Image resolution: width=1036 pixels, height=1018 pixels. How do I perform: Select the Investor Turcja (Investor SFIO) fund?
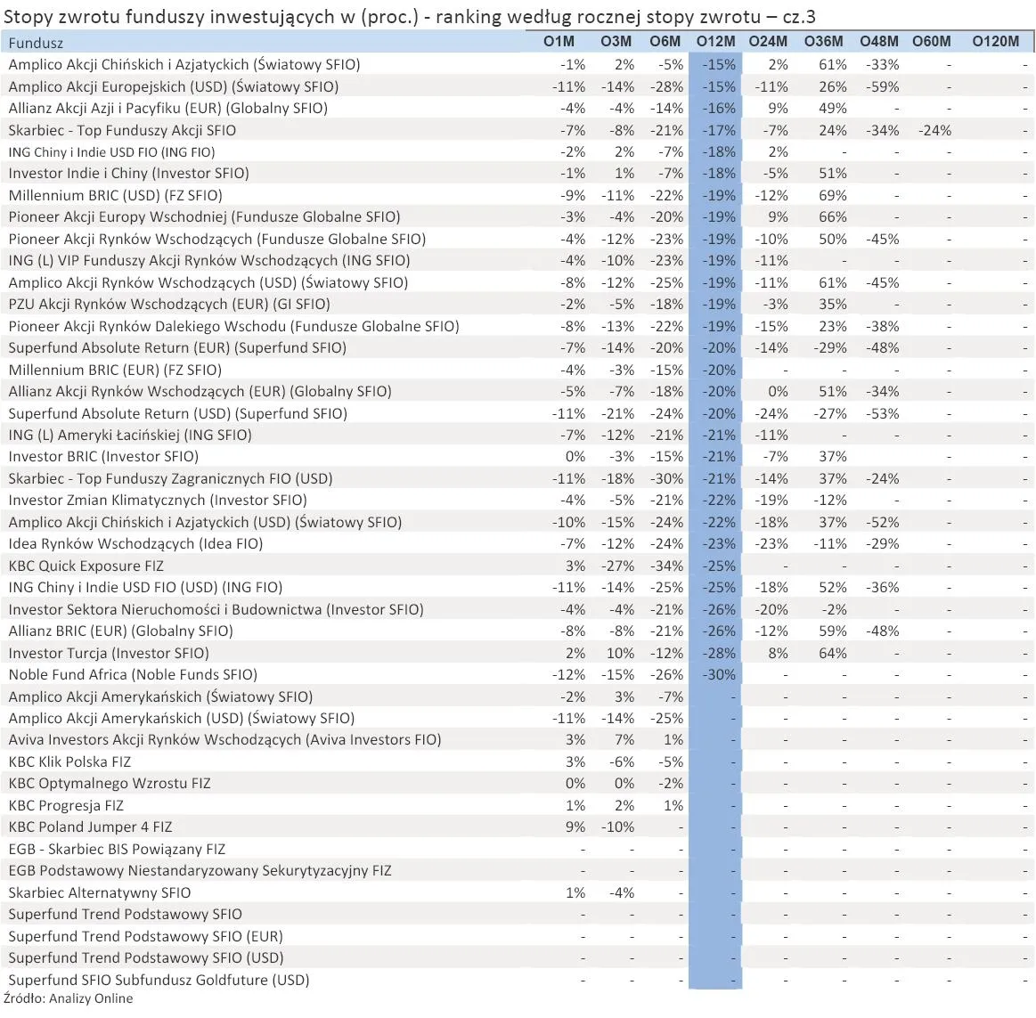[x=109, y=653]
